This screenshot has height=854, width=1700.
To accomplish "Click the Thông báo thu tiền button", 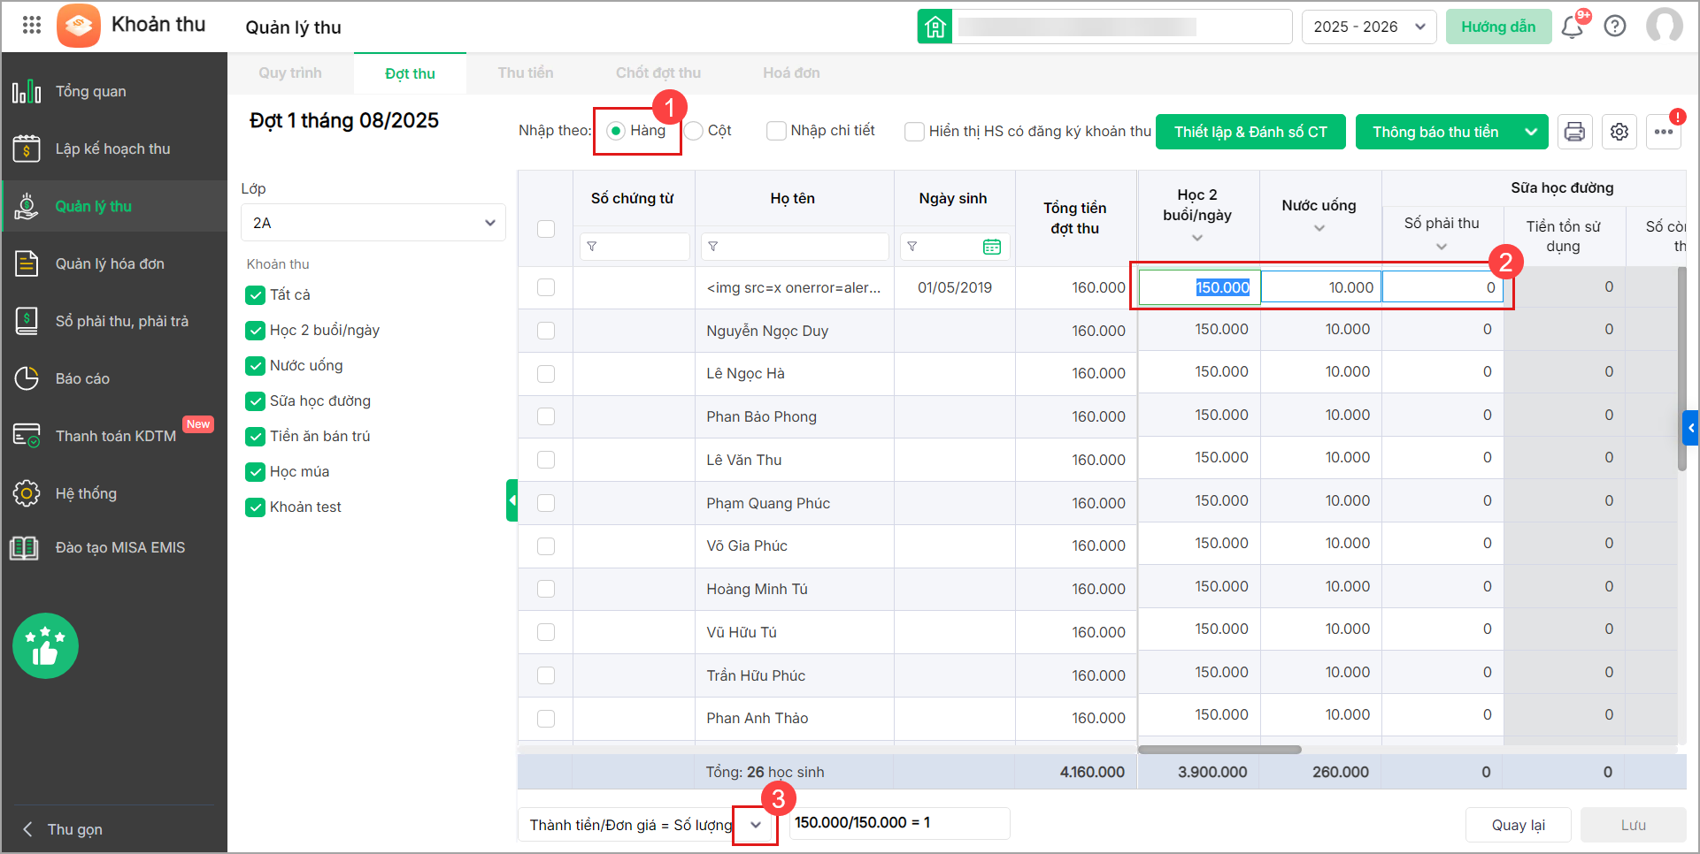I will [x=1435, y=132].
